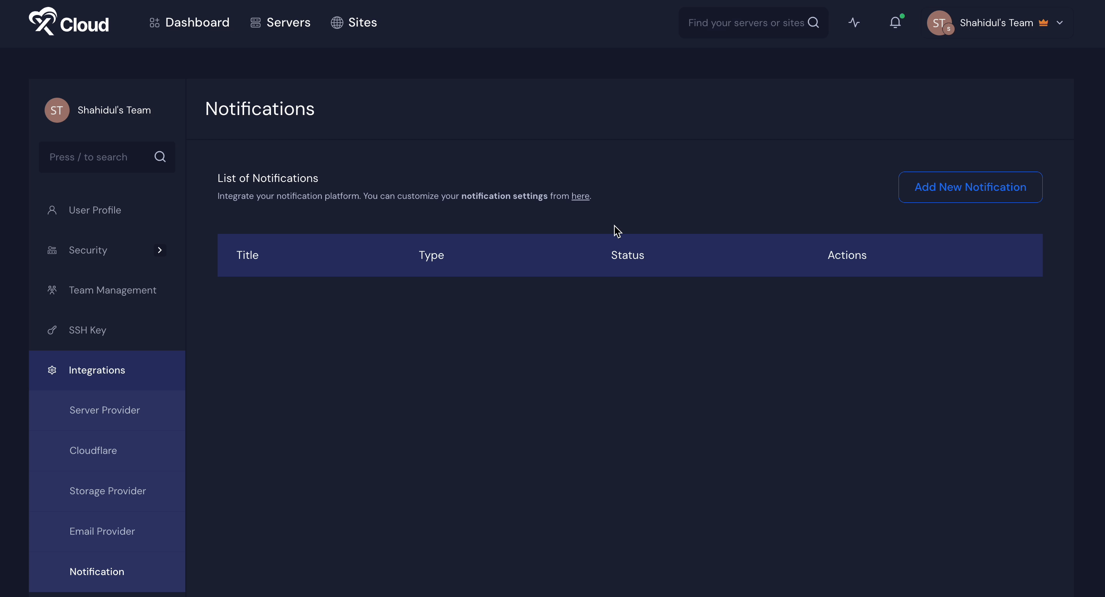Follow the 'here' notification settings link
Viewport: 1105px width, 597px height.
coord(580,196)
